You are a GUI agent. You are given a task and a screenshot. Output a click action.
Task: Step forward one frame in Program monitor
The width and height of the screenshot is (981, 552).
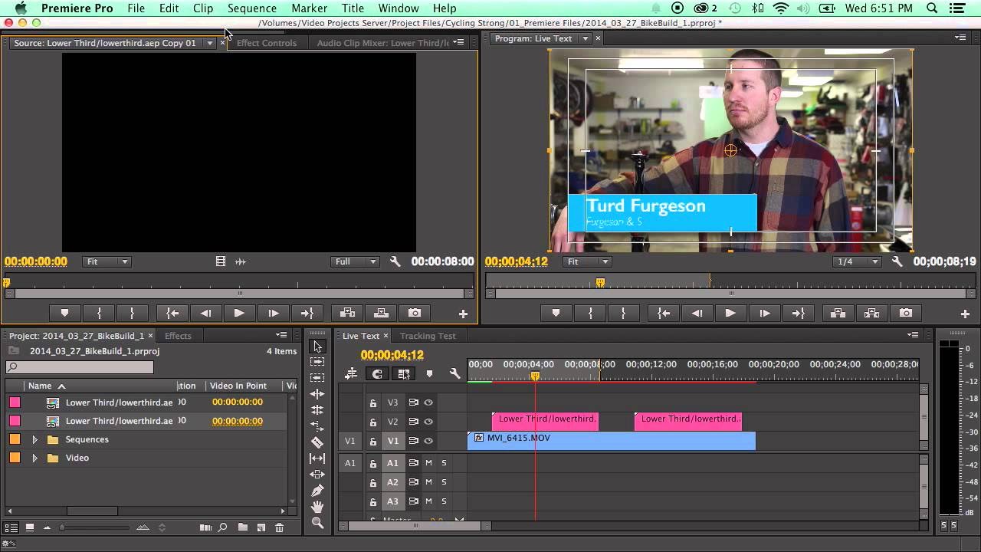pyautogui.click(x=764, y=313)
